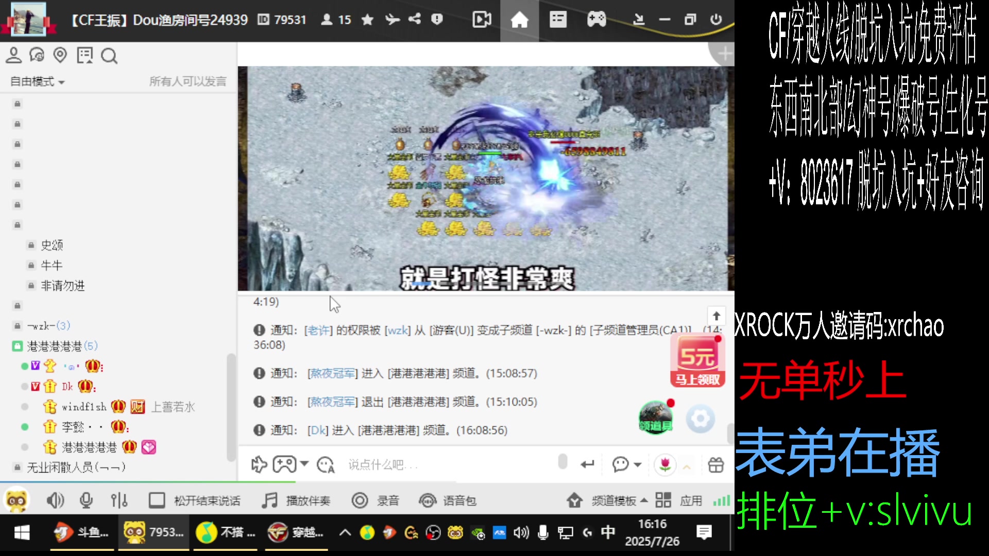The image size is (989, 556).
Task: Open the 史颂 sub-channel
Action: (x=52, y=245)
